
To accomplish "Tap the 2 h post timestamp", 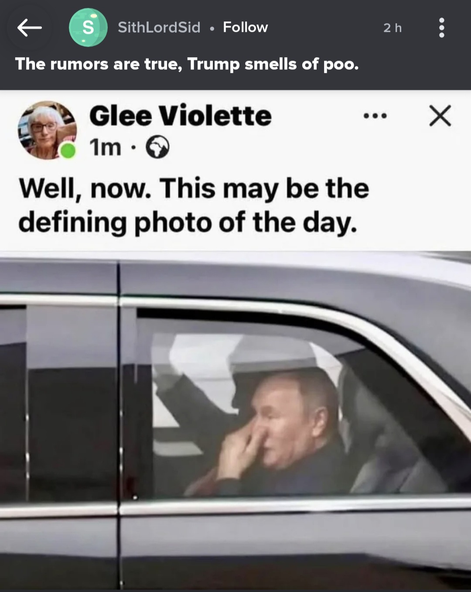I will (x=392, y=28).
